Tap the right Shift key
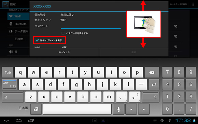Viewport: 198px width, 124px height. click(151, 97)
